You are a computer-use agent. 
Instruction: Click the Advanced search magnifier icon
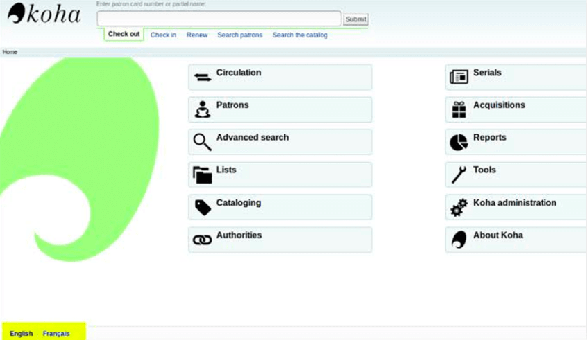click(203, 142)
